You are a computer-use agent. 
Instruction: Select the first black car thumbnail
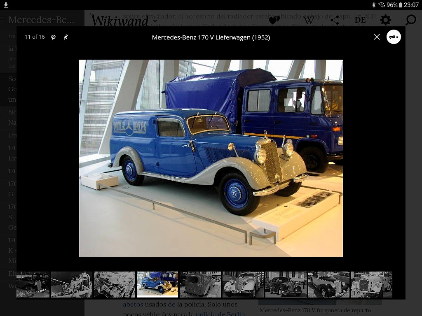click(x=33, y=285)
